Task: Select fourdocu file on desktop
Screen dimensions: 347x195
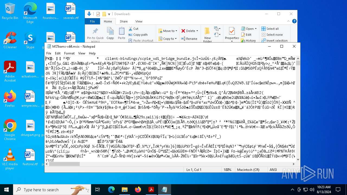Action: [x=50, y=11]
